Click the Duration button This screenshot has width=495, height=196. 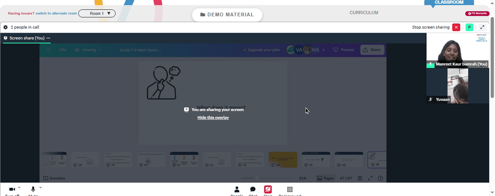click(54, 178)
